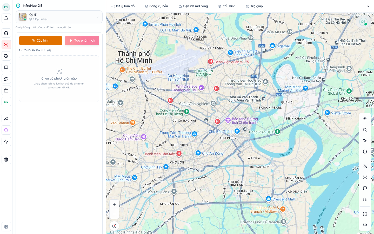The width and height of the screenshot is (374, 234).
Task: Click the Gigamall shopping marker
Action: click(272, 46)
